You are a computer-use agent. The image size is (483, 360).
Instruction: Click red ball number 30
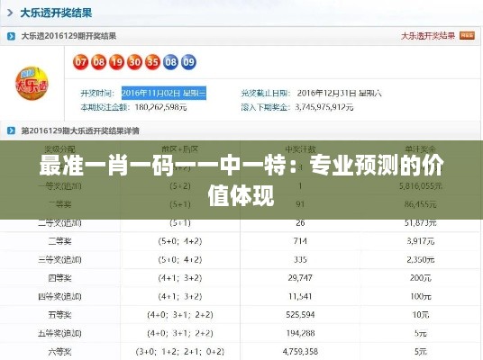(x=134, y=62)
